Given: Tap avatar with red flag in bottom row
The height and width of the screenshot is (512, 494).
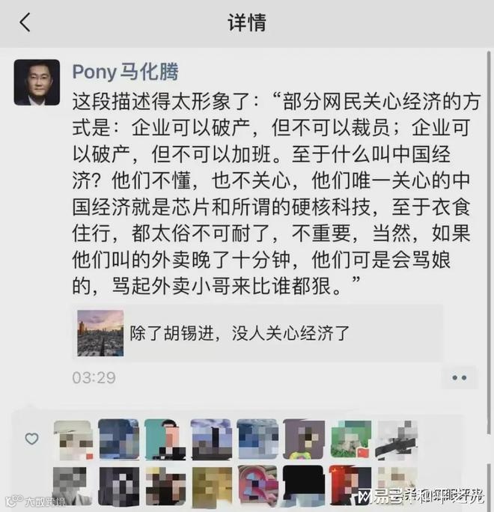Looking at the screenshot, I should (350, 486).
